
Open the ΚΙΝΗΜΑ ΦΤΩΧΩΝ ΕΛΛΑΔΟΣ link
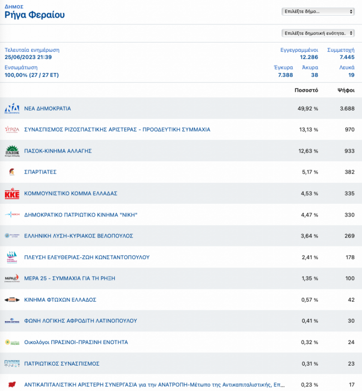tap(60, 300)
